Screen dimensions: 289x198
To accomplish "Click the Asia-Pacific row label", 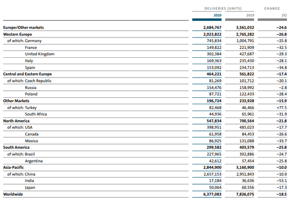I will point(13,167).
